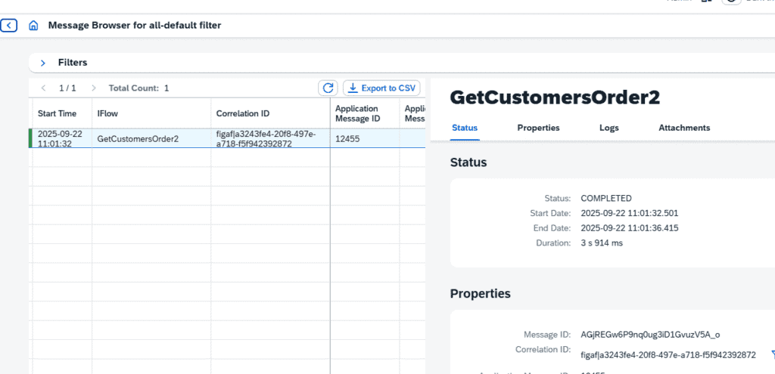Click the COMPLETED status value
The height and width of the screenshot is (374, 775).
606,199
